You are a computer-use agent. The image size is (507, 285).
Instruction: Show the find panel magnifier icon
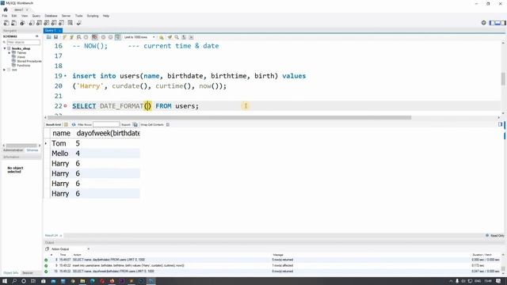tap(177, 37)
